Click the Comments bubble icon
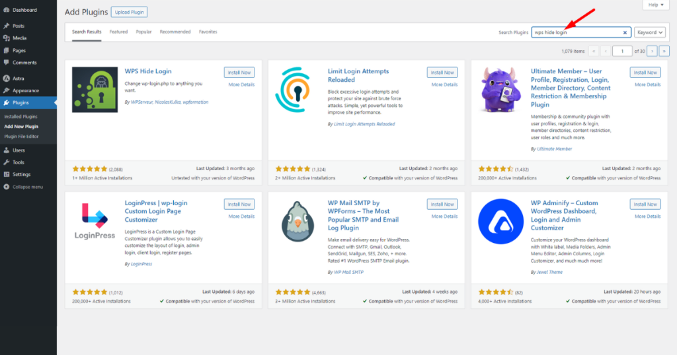 coord(6,63)
